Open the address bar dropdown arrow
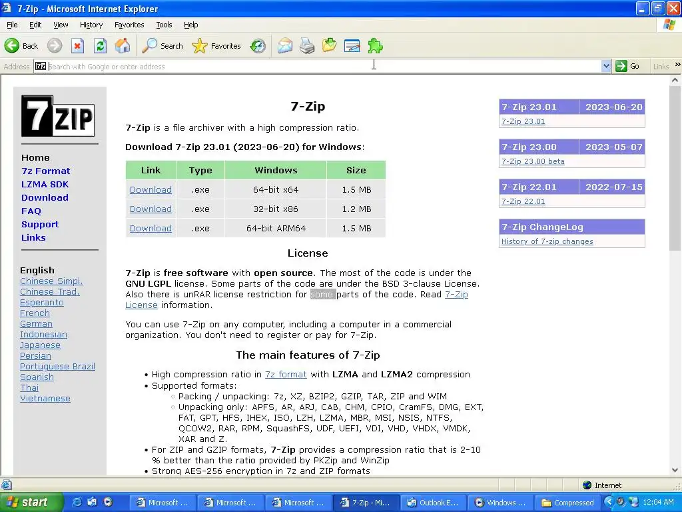This screenshot has height=512, width=682. point(606,66)
